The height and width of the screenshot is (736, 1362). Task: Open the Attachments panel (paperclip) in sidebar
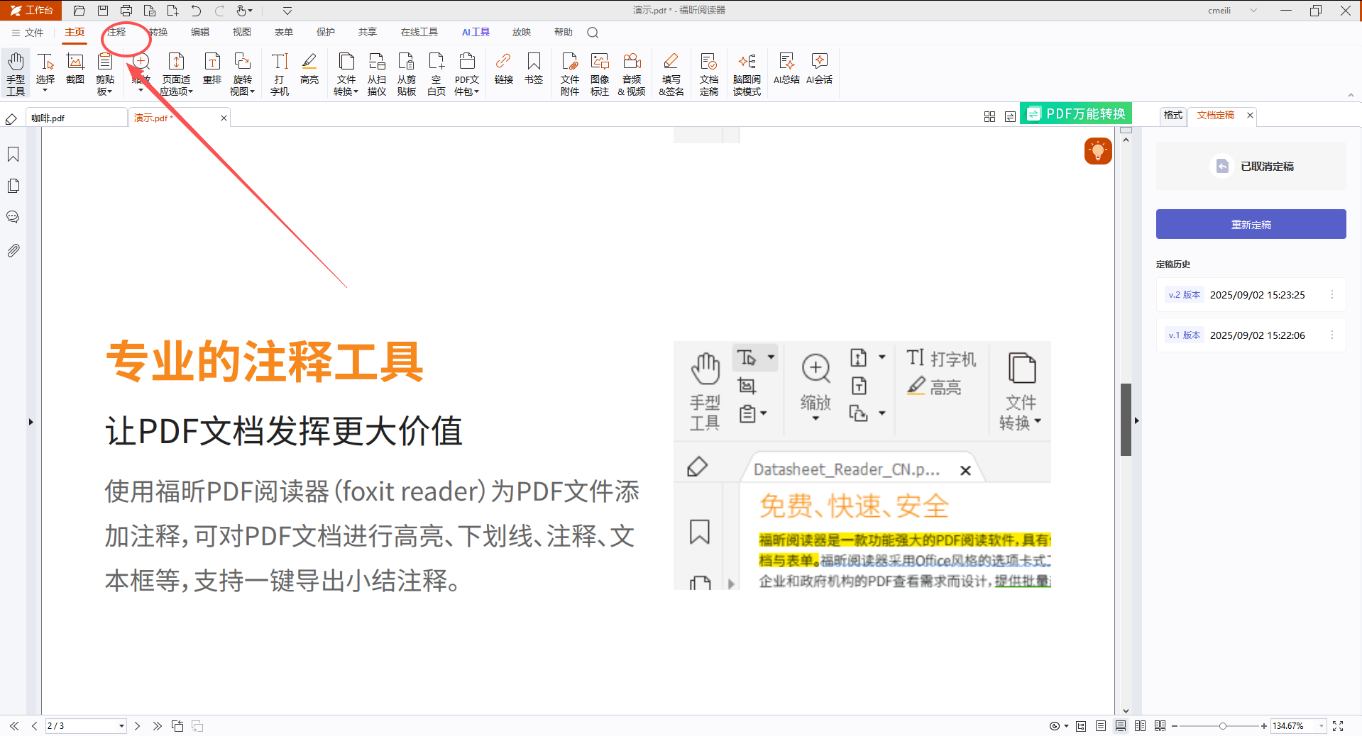pyautogui.click(x=13, y=250)
